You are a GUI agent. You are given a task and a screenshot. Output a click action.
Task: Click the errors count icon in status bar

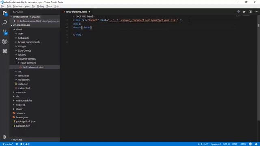(x=21, y=144)
